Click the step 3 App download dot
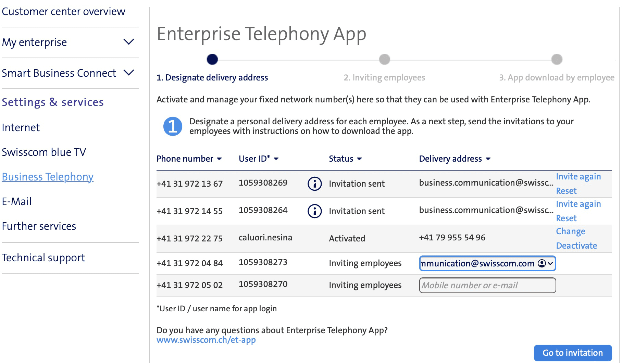Image resolution: width=622 pixels, height=363 pixels. pyautogui.click(x=557, y=59)
